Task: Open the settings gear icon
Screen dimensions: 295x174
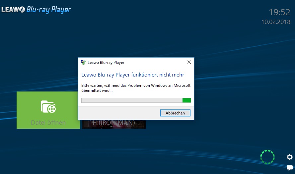Action: 290,157
